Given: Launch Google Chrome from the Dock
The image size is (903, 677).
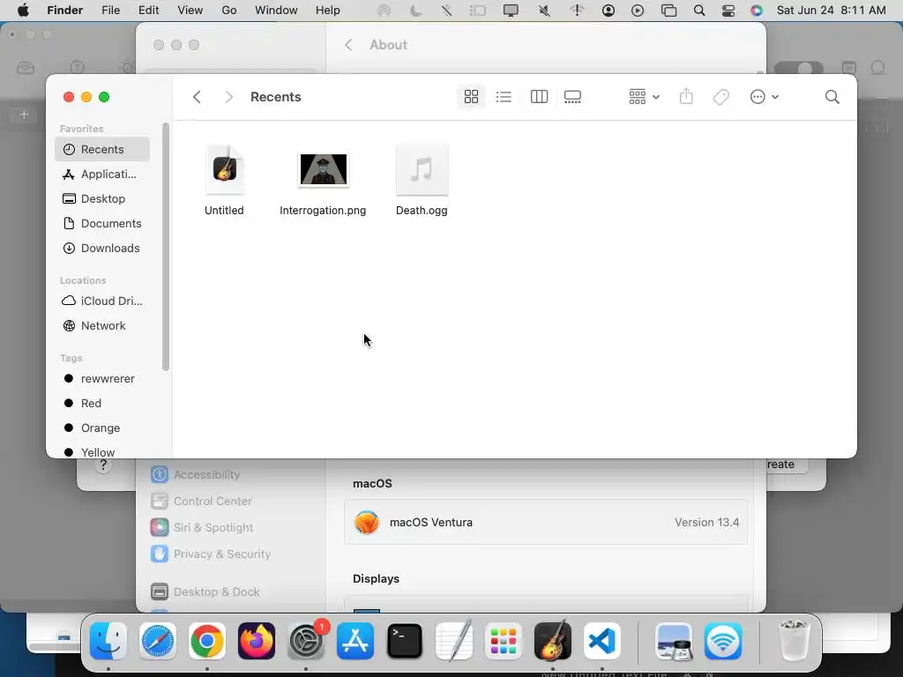Looking at the screenshot, I should click(206, 641).
